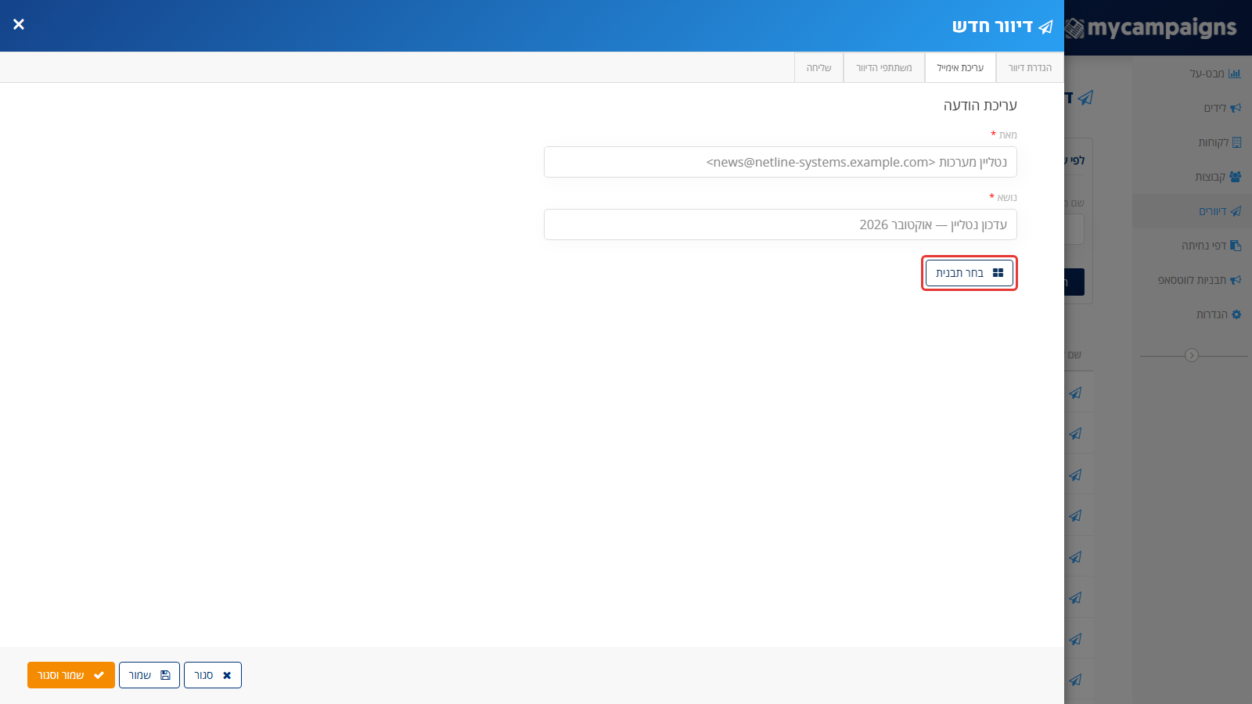Open דפי נחיתה landing pages in sidebar
Screen dimensions: 1252x704
[x=1192, y=246]
